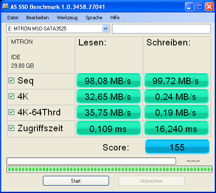
Task: Click the greyed-out Abbrechen button
Action: point(152,181)
